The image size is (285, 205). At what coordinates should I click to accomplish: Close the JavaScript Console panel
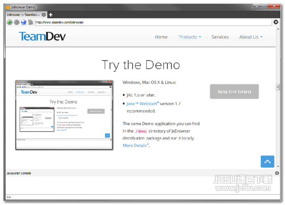point(277,173)
